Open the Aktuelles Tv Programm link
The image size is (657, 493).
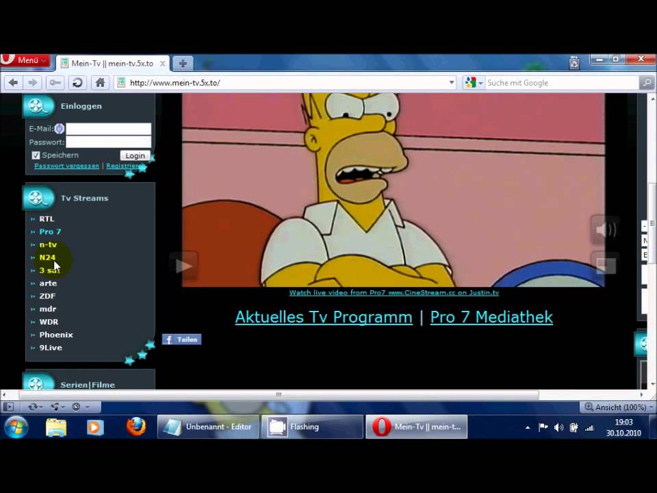[x=324, y=317]
